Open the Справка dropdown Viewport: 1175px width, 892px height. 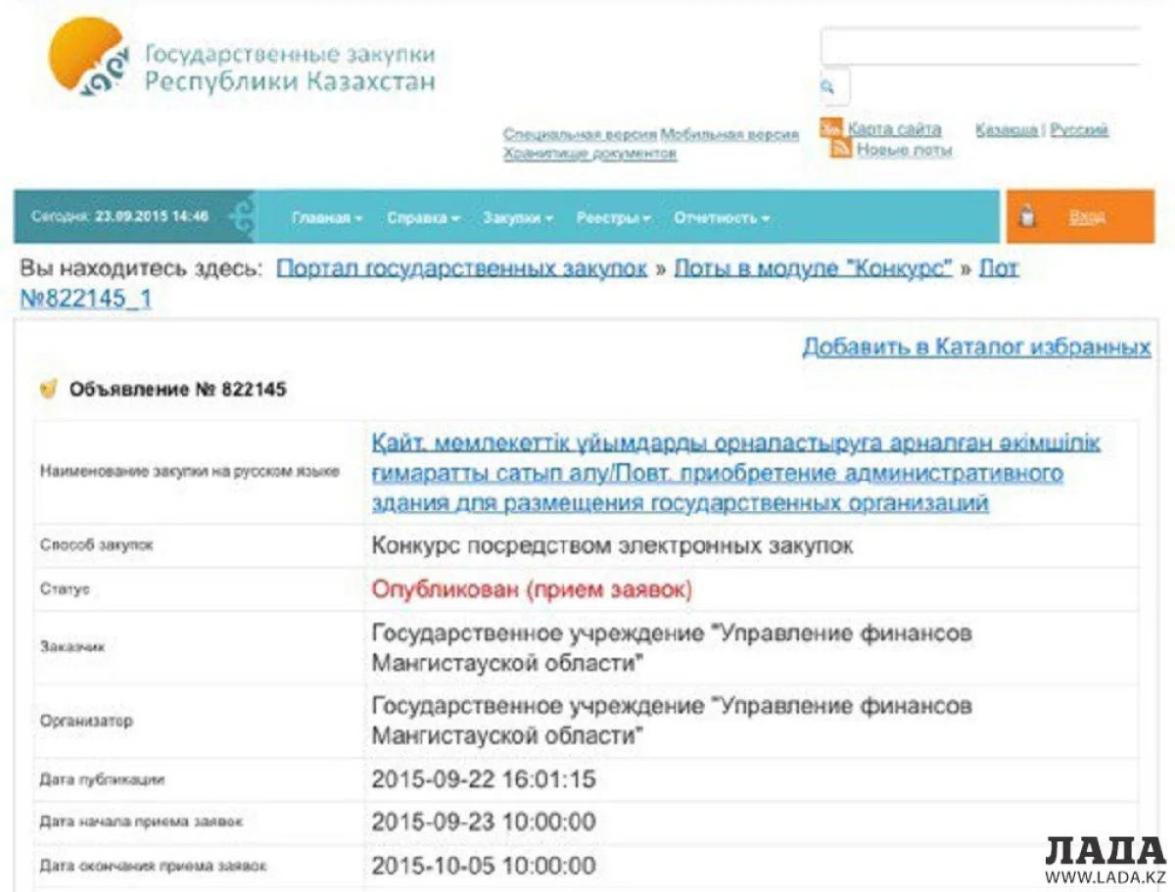419,217
